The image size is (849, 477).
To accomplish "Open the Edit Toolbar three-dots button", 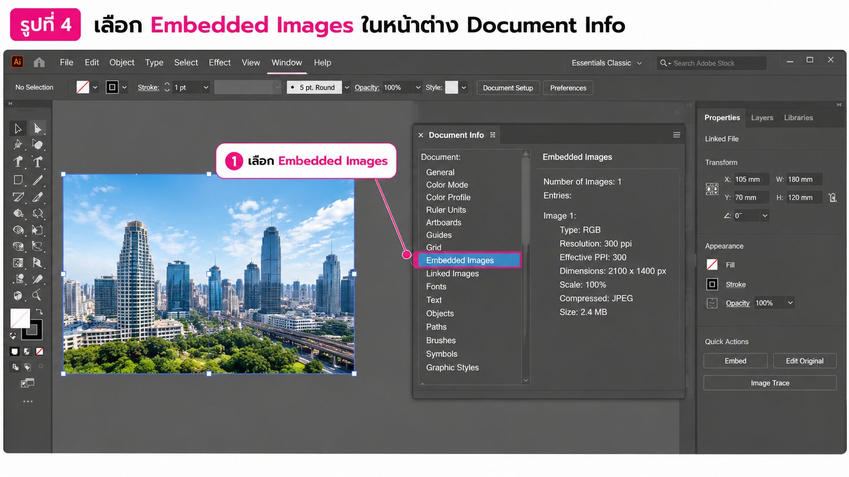I will [27, 401].
